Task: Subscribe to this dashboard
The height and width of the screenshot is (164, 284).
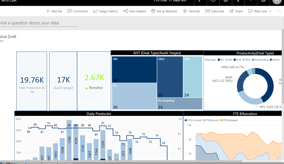Action: (x=215, y=11)
